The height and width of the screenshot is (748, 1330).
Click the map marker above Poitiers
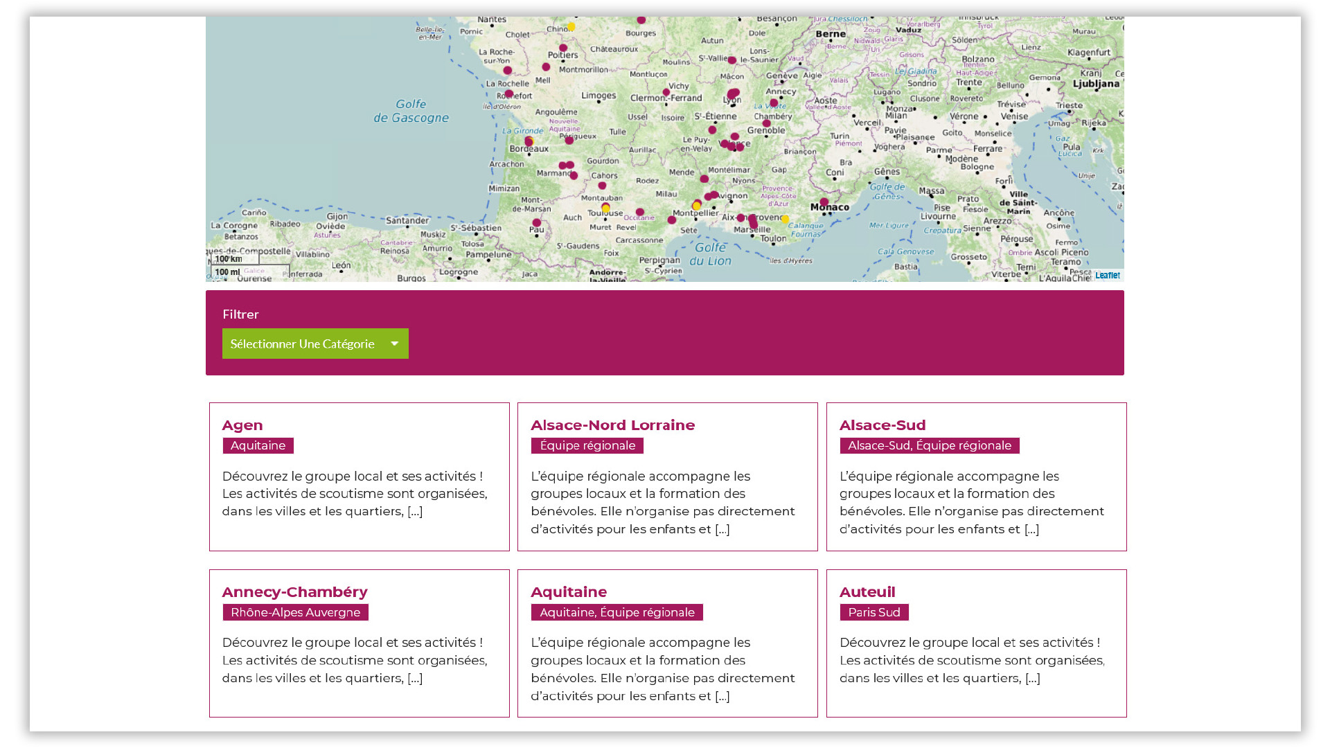[563, 48]
